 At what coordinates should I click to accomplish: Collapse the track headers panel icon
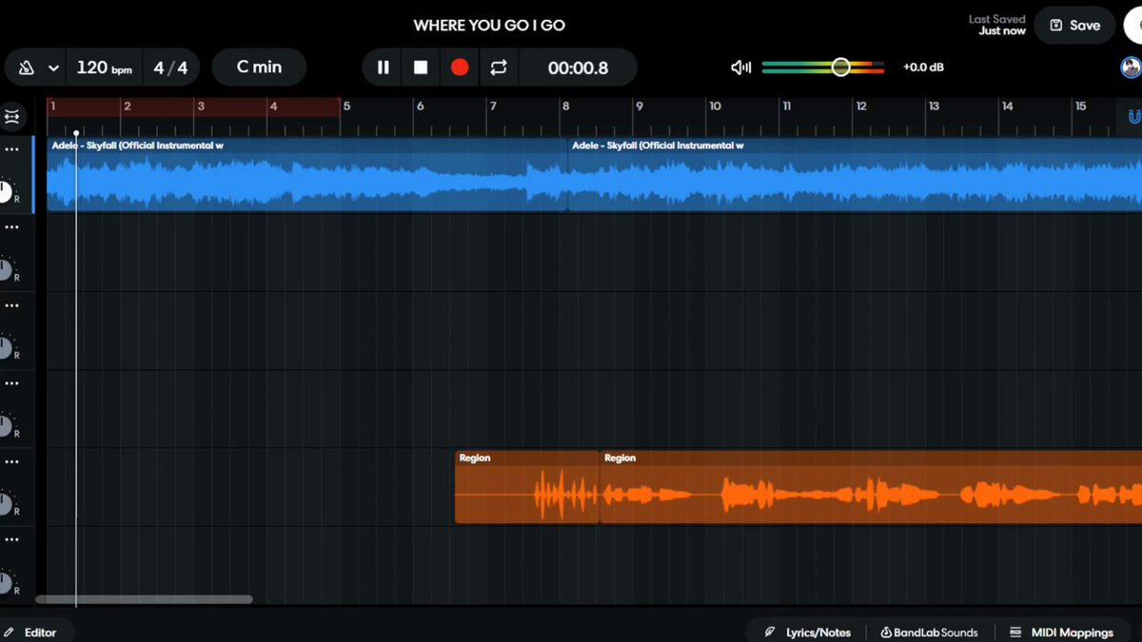click(x=11, y=118)
